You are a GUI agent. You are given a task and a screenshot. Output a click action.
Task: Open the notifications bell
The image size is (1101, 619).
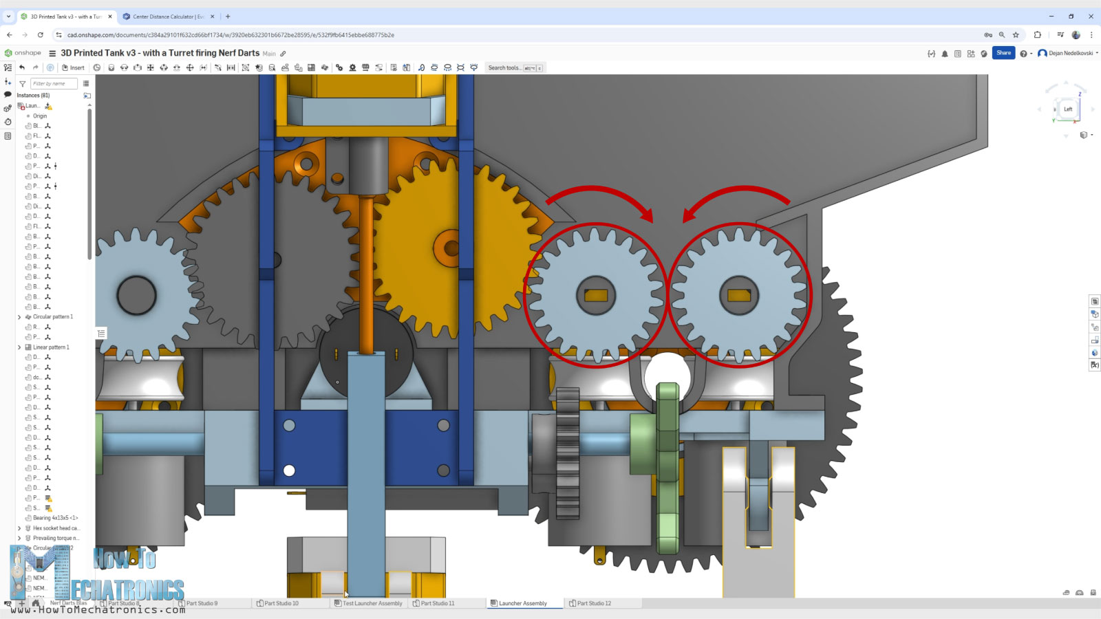coord(945,54)
